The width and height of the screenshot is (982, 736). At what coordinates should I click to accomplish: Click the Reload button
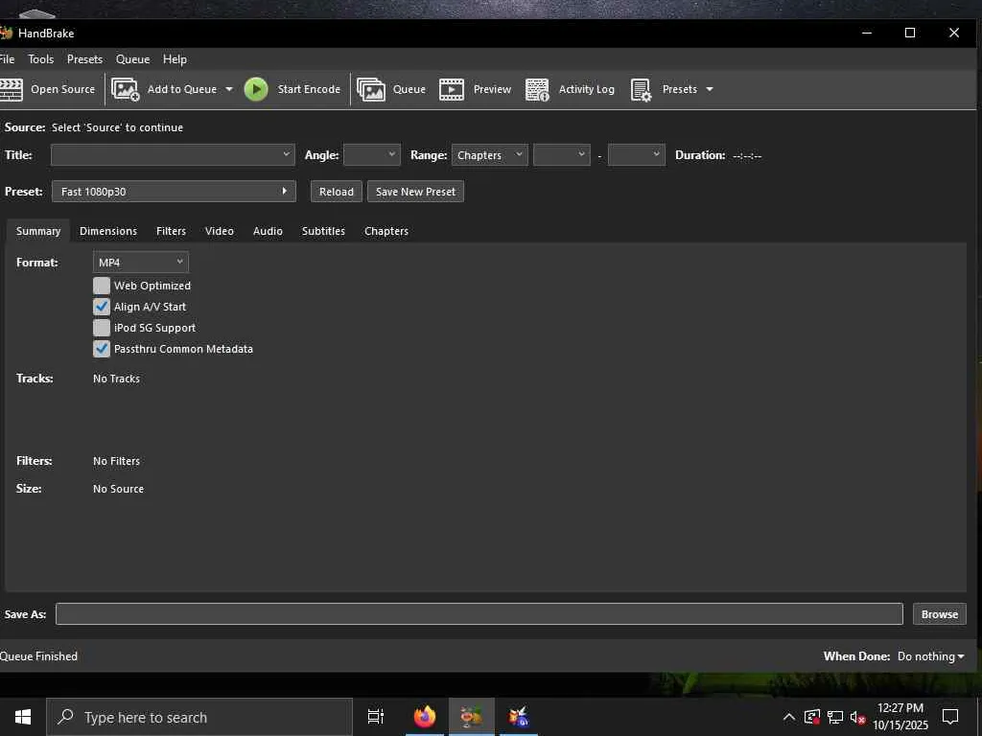pyautogui.click(x=337, y=192)
